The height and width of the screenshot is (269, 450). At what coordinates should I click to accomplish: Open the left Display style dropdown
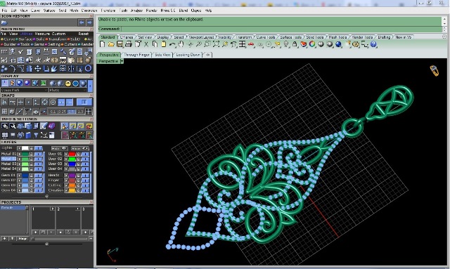click(24, 90)
